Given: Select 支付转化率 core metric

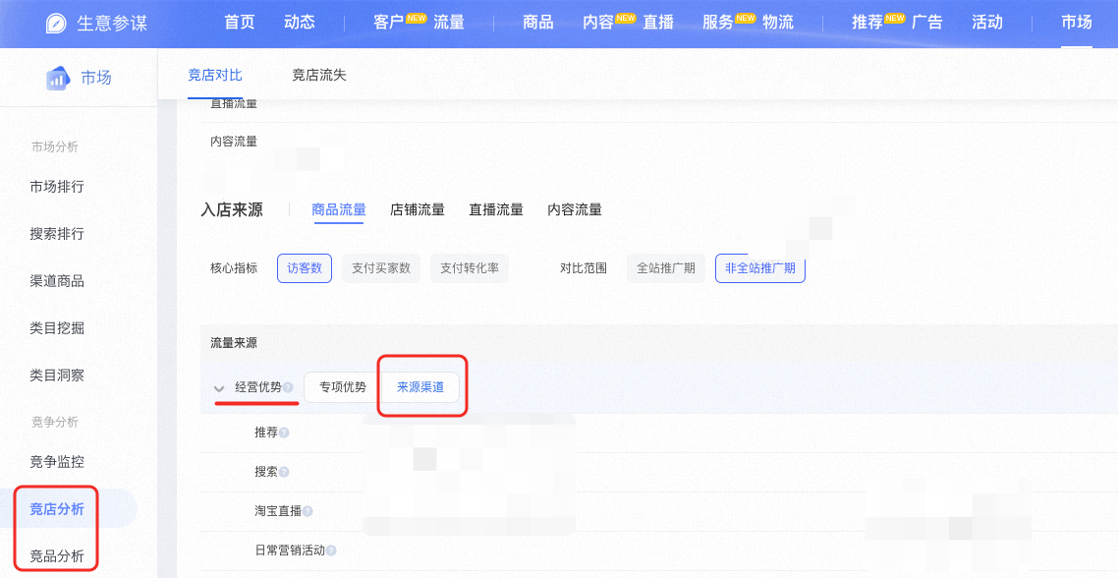Looking at the screenshot, I should pos(470,268).
